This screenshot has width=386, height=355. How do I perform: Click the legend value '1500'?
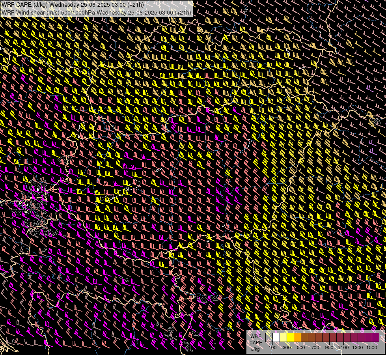coord(372,348)
